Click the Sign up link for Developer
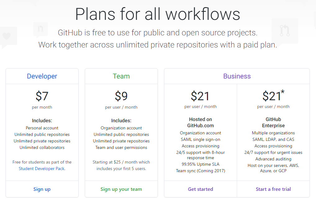 tap(42, 189)
